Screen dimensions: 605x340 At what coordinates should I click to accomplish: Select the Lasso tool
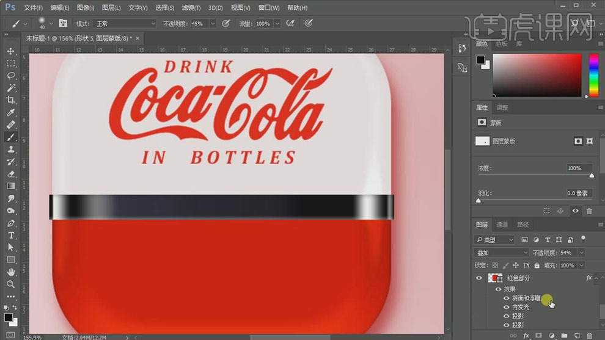click(11, 76)
